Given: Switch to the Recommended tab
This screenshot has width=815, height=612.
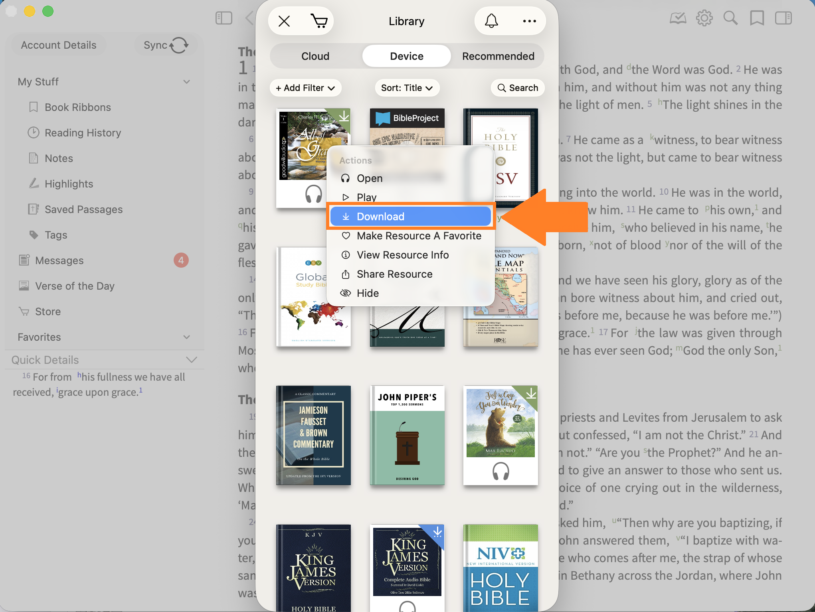Looking at the screenshot, I should tap(498, 56).
